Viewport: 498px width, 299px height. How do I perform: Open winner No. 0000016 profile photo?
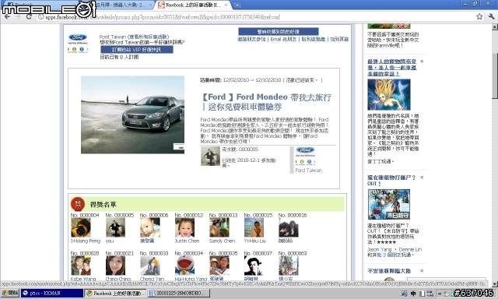click(289, 227)
